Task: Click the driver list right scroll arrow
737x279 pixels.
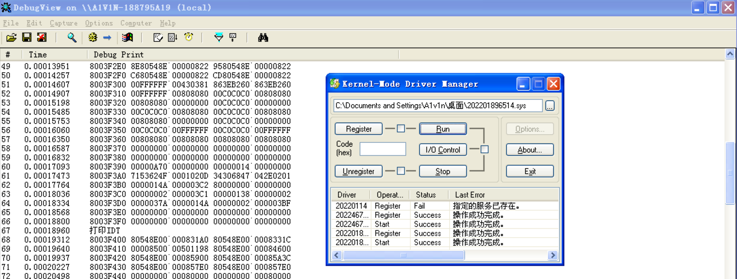Action: click(x=553, y=255)
